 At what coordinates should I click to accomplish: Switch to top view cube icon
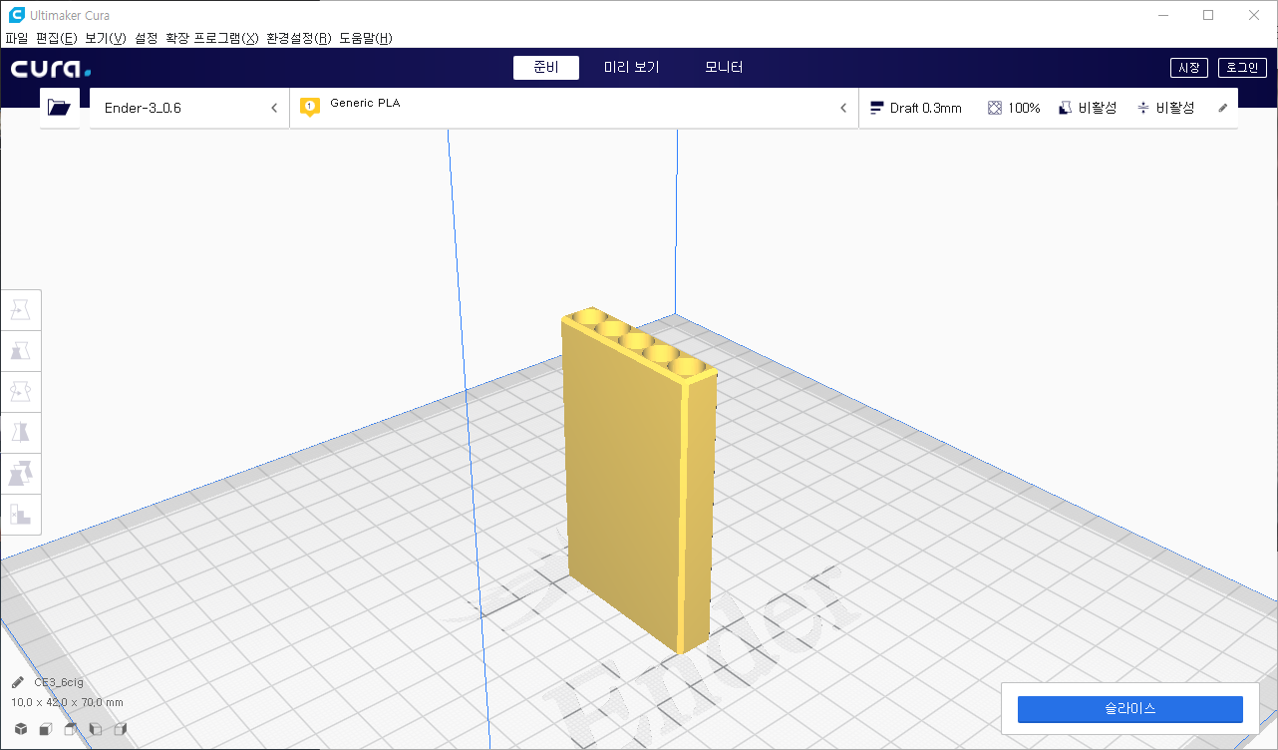(x=70, y=729)
